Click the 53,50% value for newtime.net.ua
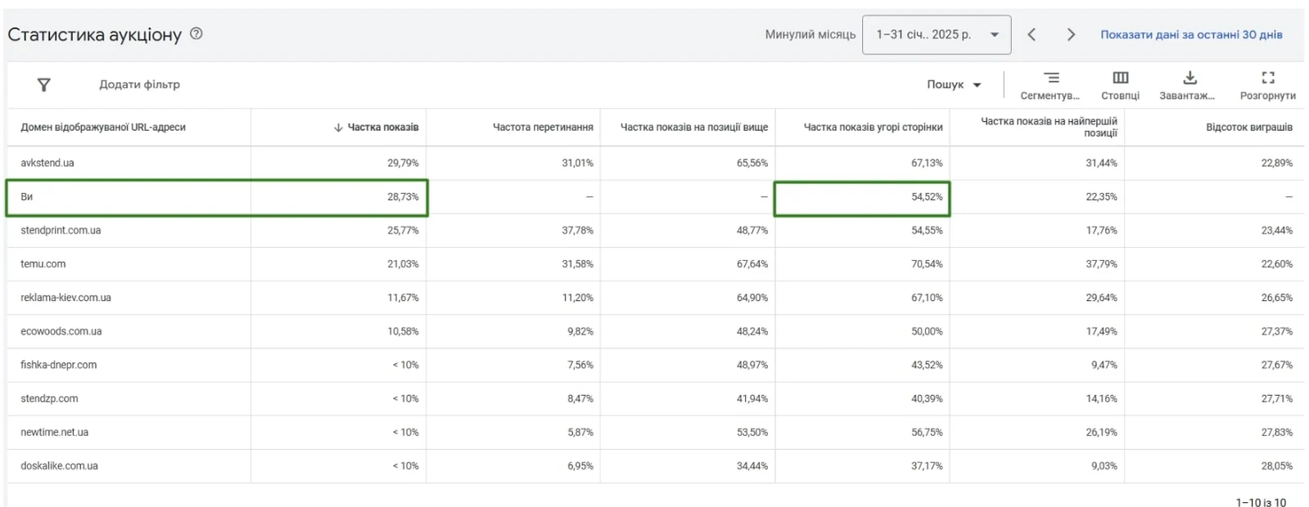This screenshot has height=507, width=1309. pyautogui.click(x=752, y=432)
